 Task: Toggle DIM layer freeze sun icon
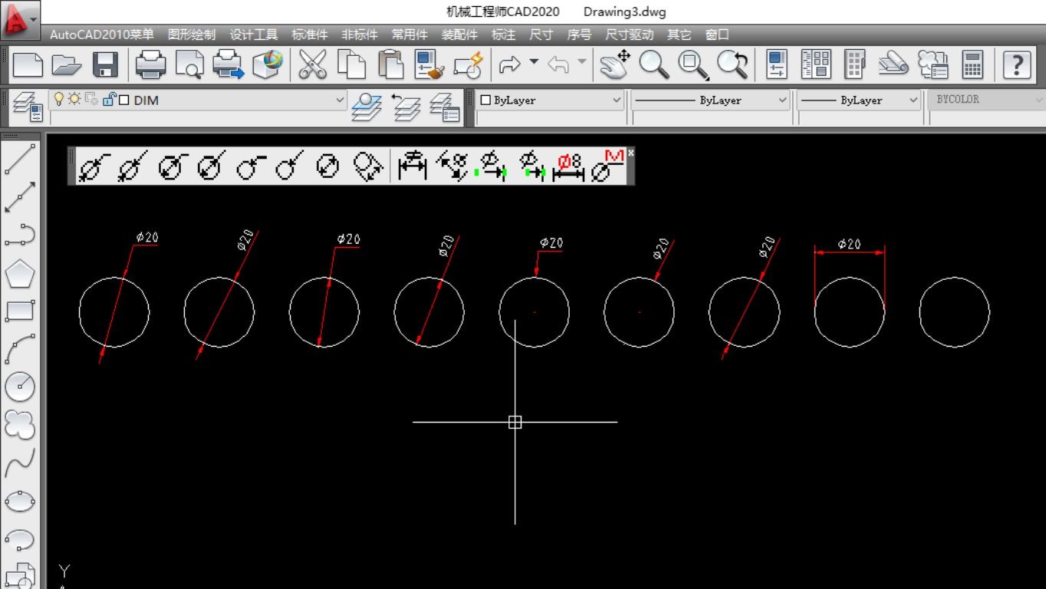coord(74,99)
